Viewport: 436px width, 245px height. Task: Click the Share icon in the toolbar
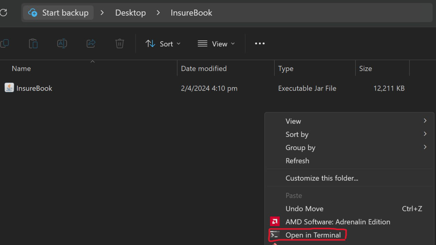point(91,44)
